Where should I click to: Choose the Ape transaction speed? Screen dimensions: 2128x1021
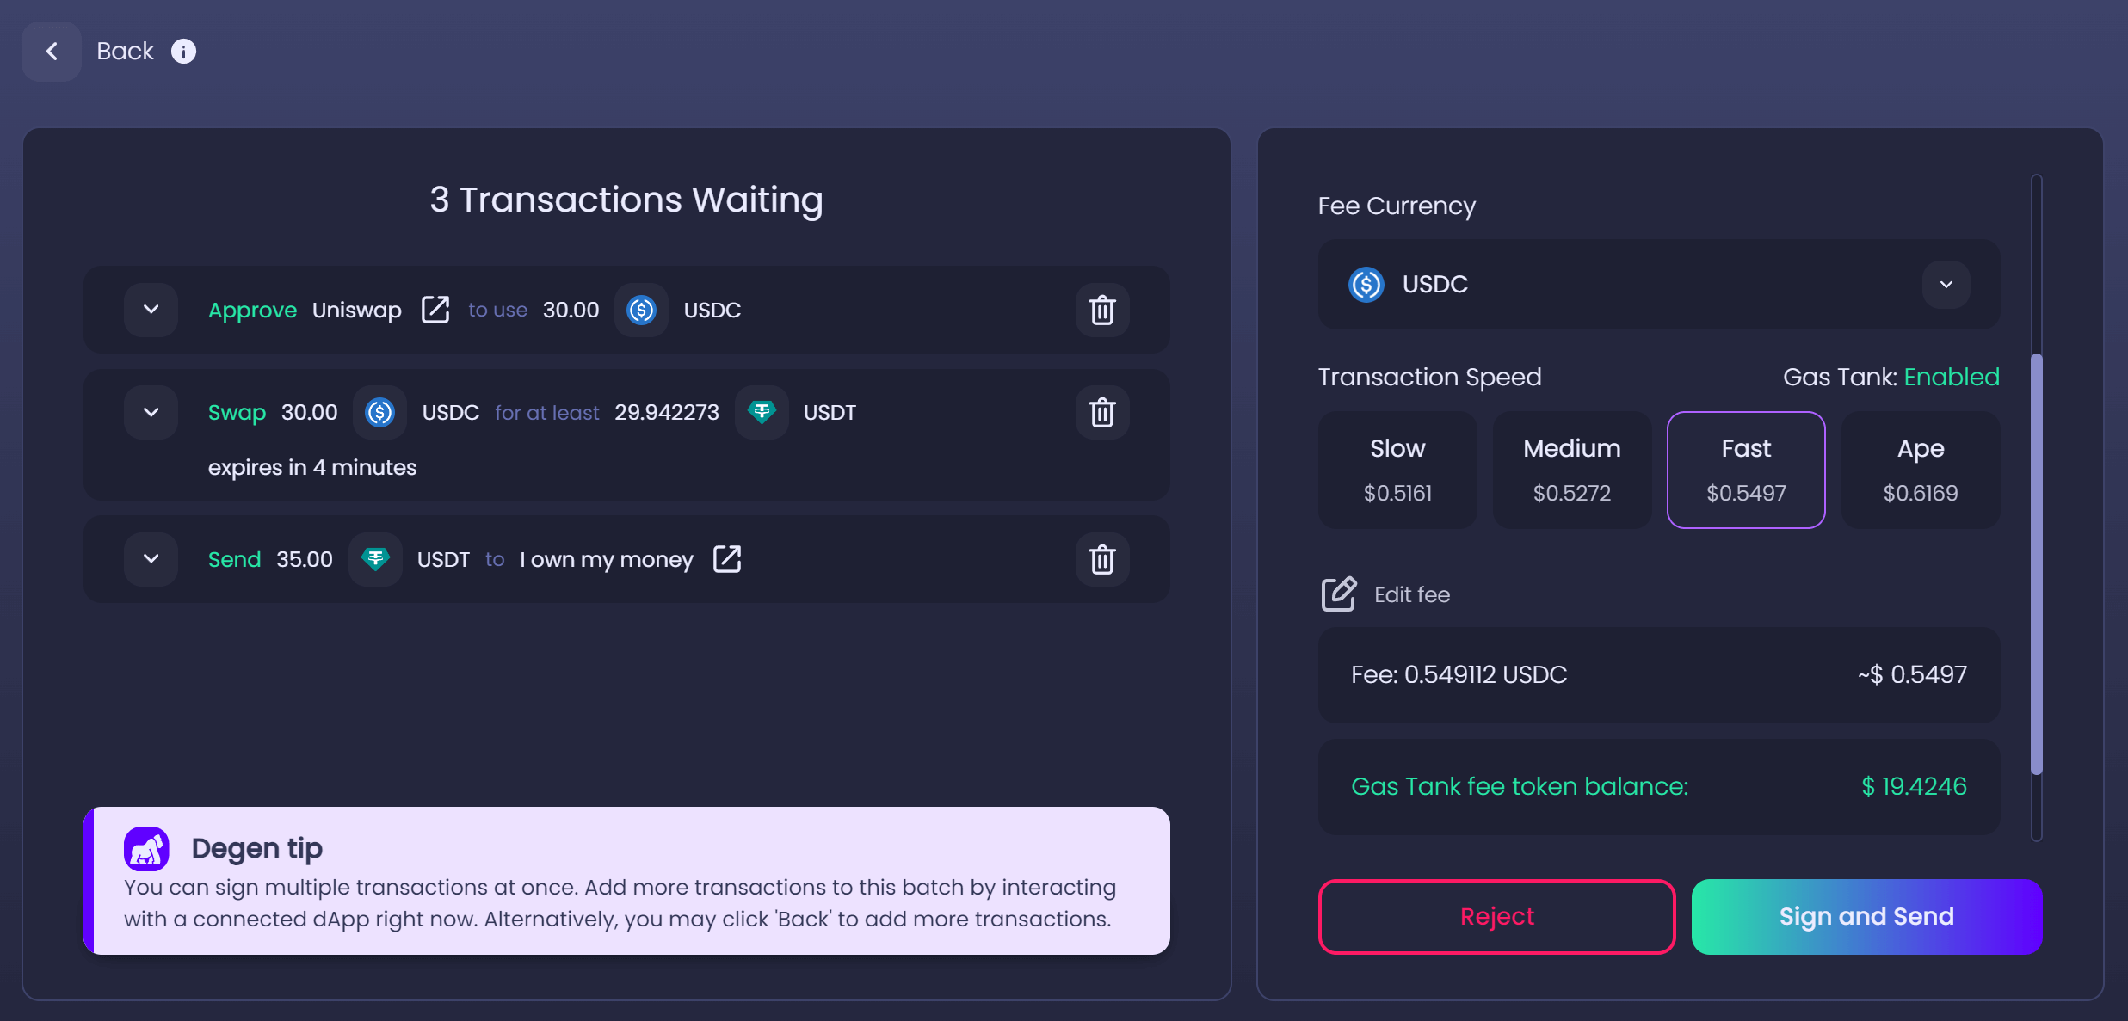(1920, 470)
